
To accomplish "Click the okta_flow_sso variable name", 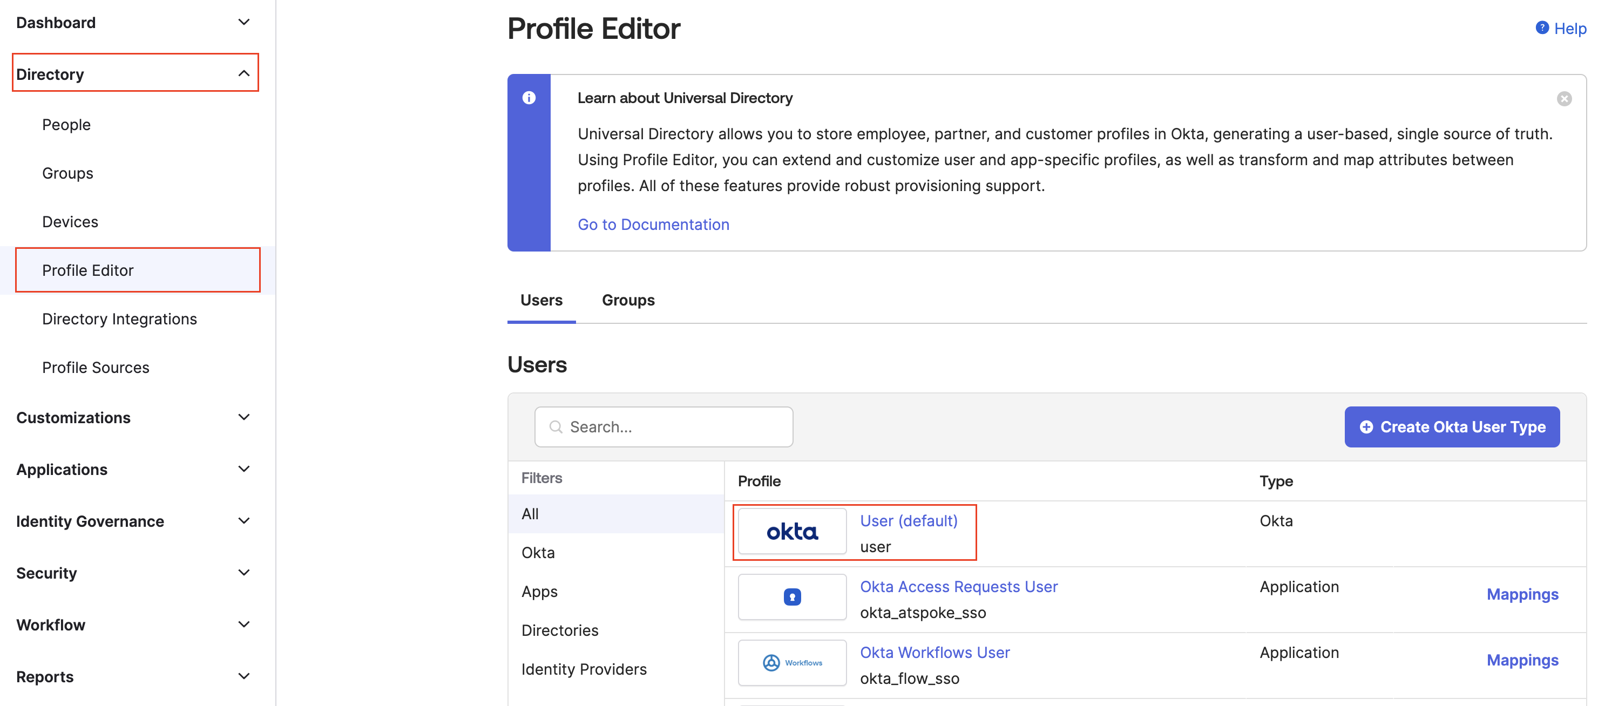I will pyautogui.click(x=910, y=678).
